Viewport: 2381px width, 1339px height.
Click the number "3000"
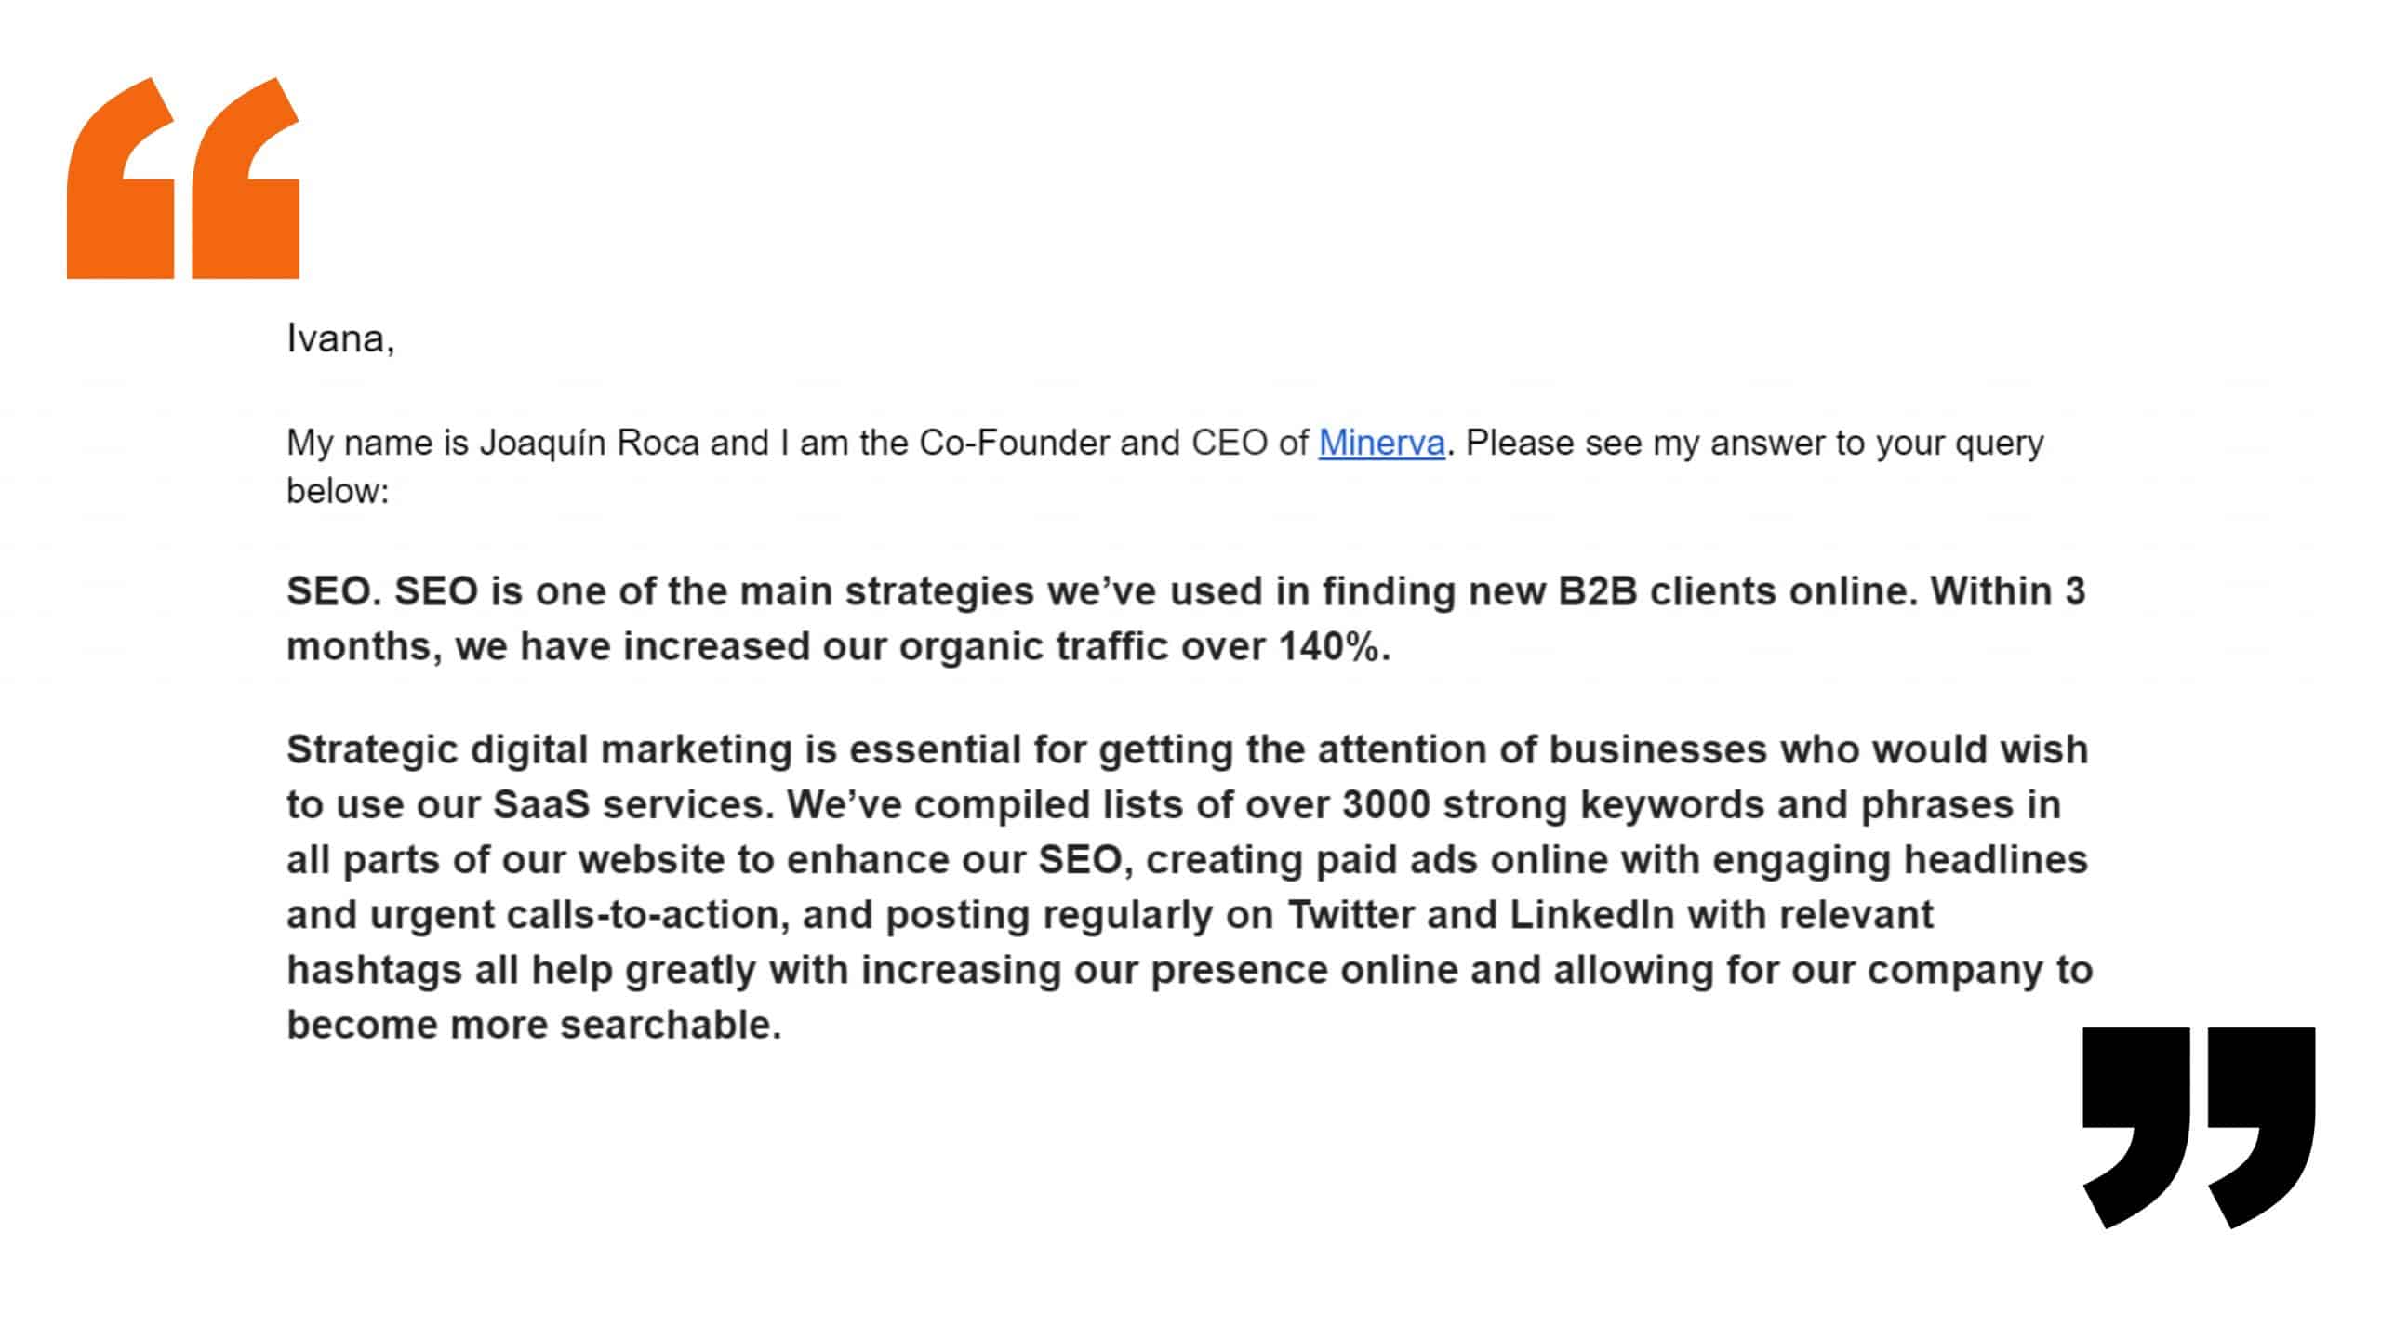1386,804
